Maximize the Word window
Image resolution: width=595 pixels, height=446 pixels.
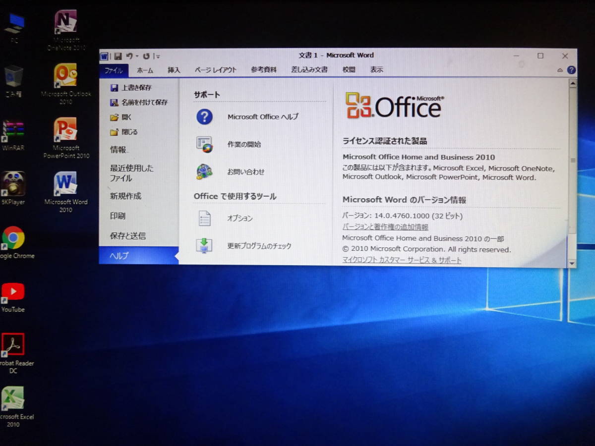(540, 56)
